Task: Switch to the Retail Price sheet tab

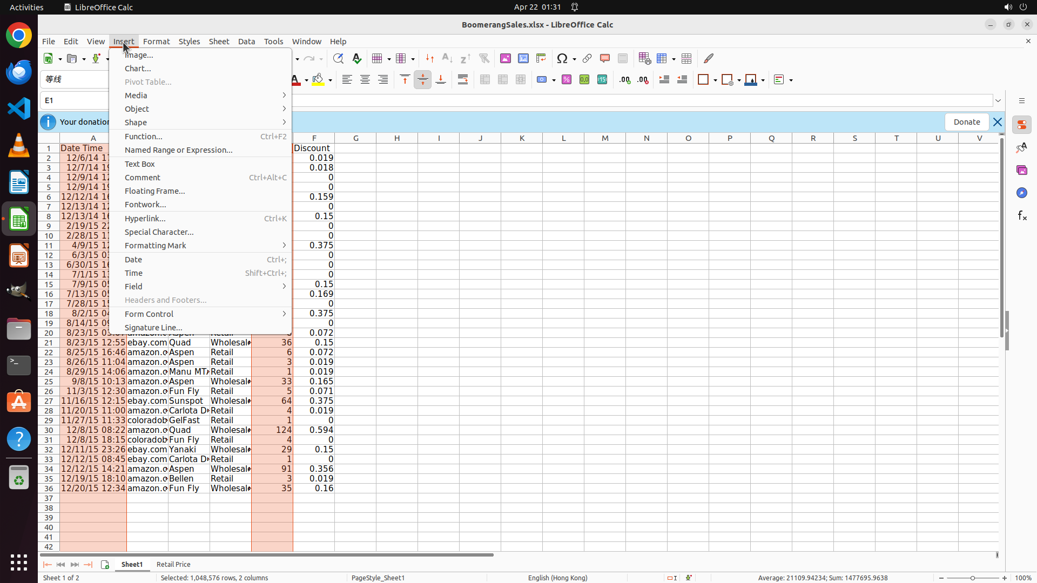Action: (173, 565)
